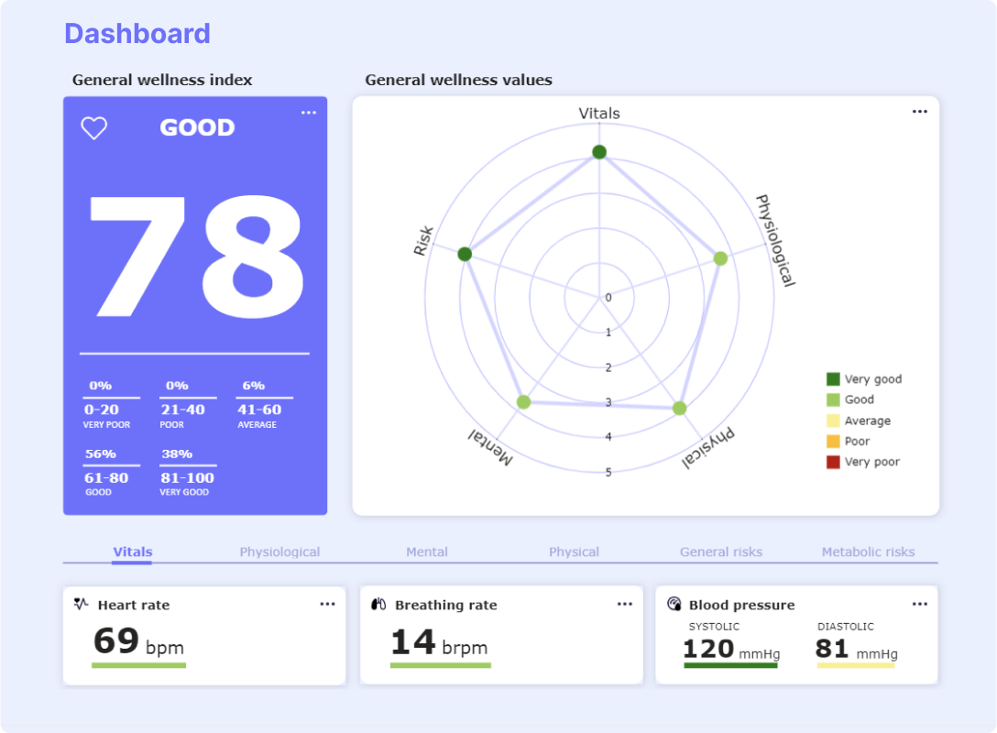
Task: Open the Heart rate card's more options
Action: (327, 604)
